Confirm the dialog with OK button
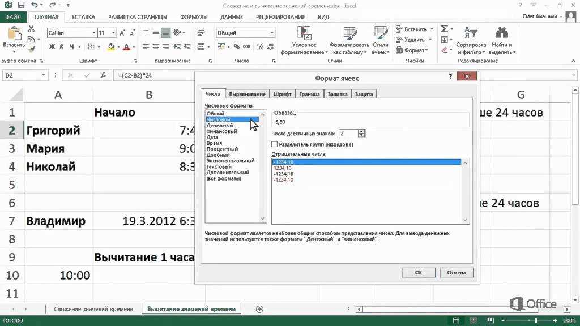The image size is (580, 326). (x=419, y=272)
